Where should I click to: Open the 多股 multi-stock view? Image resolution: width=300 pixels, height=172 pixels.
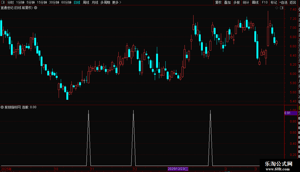click(x=237, y=2)
